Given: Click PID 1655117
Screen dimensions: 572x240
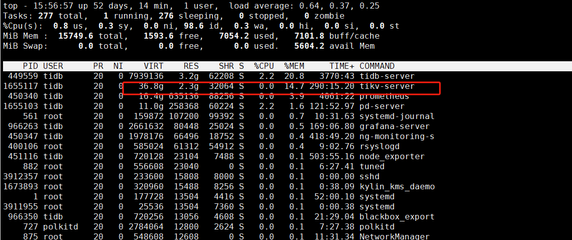Looking at the screenshot, I should (x=20, y=86).
